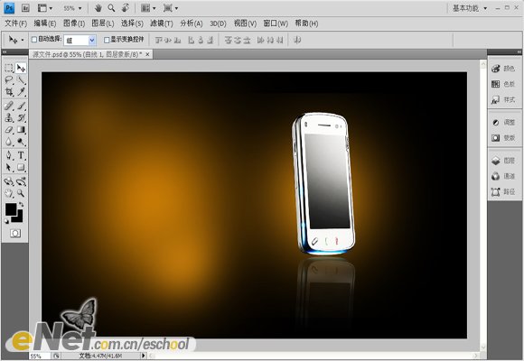524x361 pixels.
Task: Open the 图层(L) menu
Action: tap(103, 23)
